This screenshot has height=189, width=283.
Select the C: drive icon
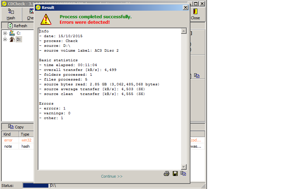[12, 33]
